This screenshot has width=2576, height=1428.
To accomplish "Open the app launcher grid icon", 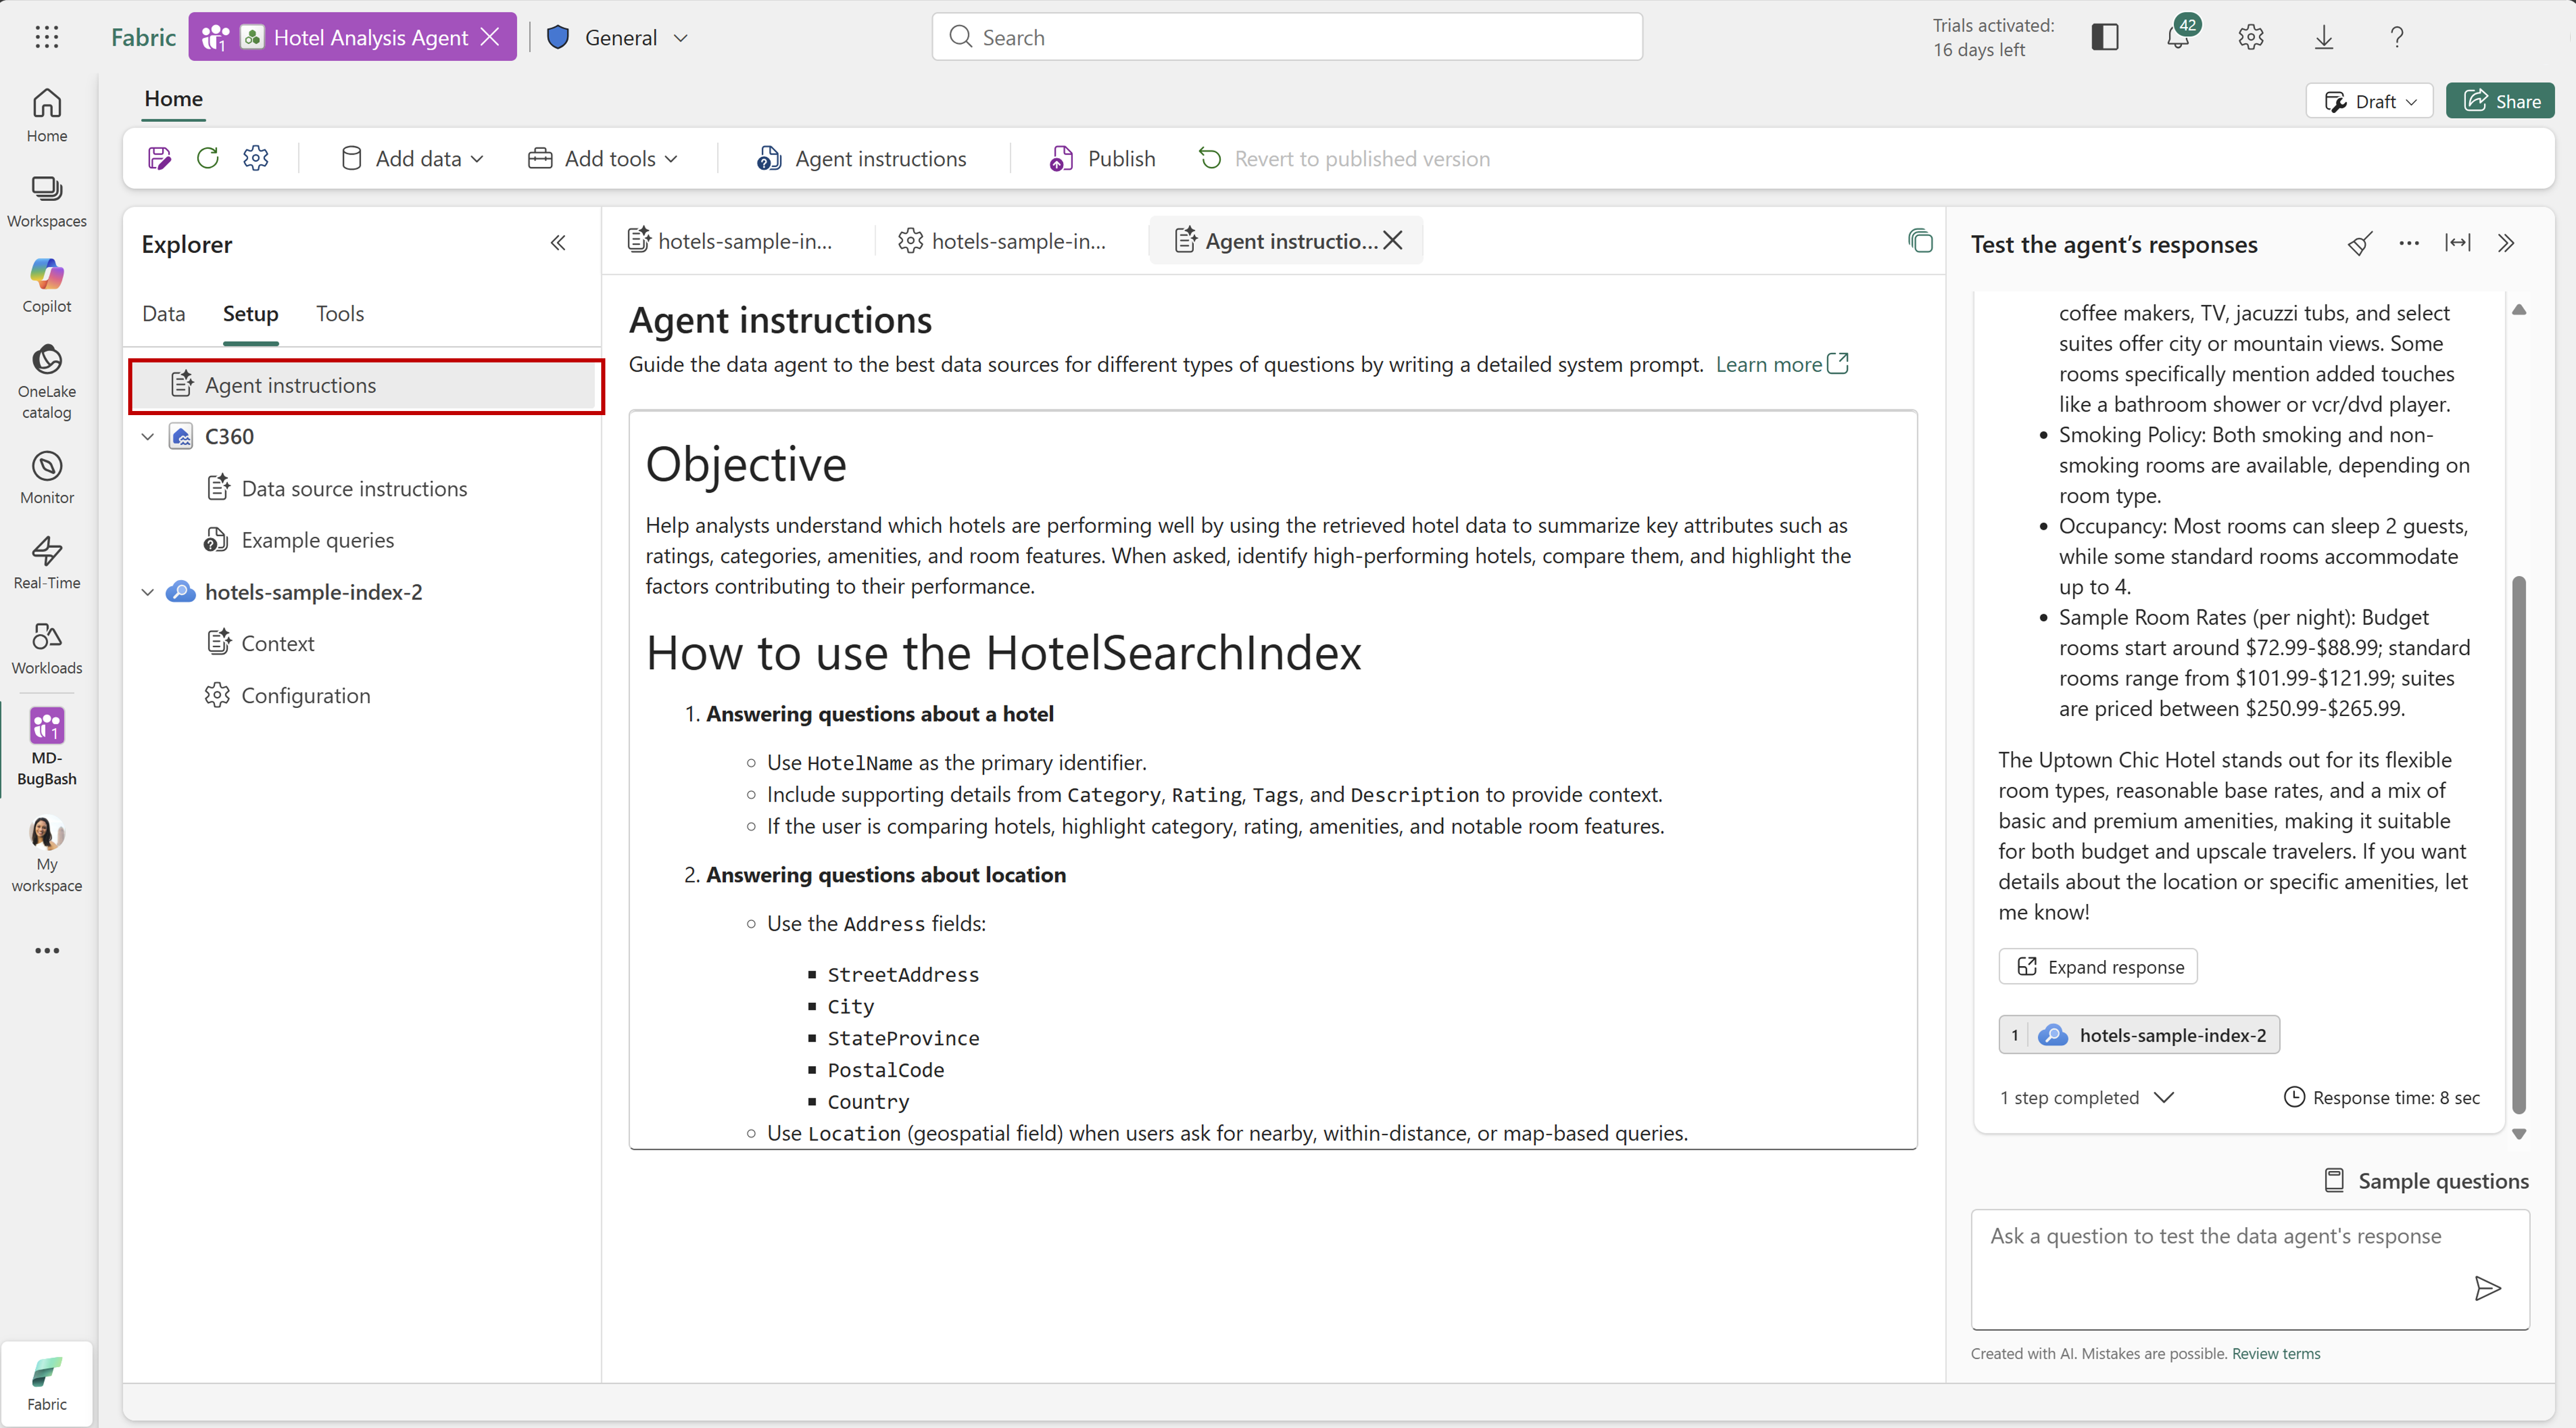I will coord(47,37).
